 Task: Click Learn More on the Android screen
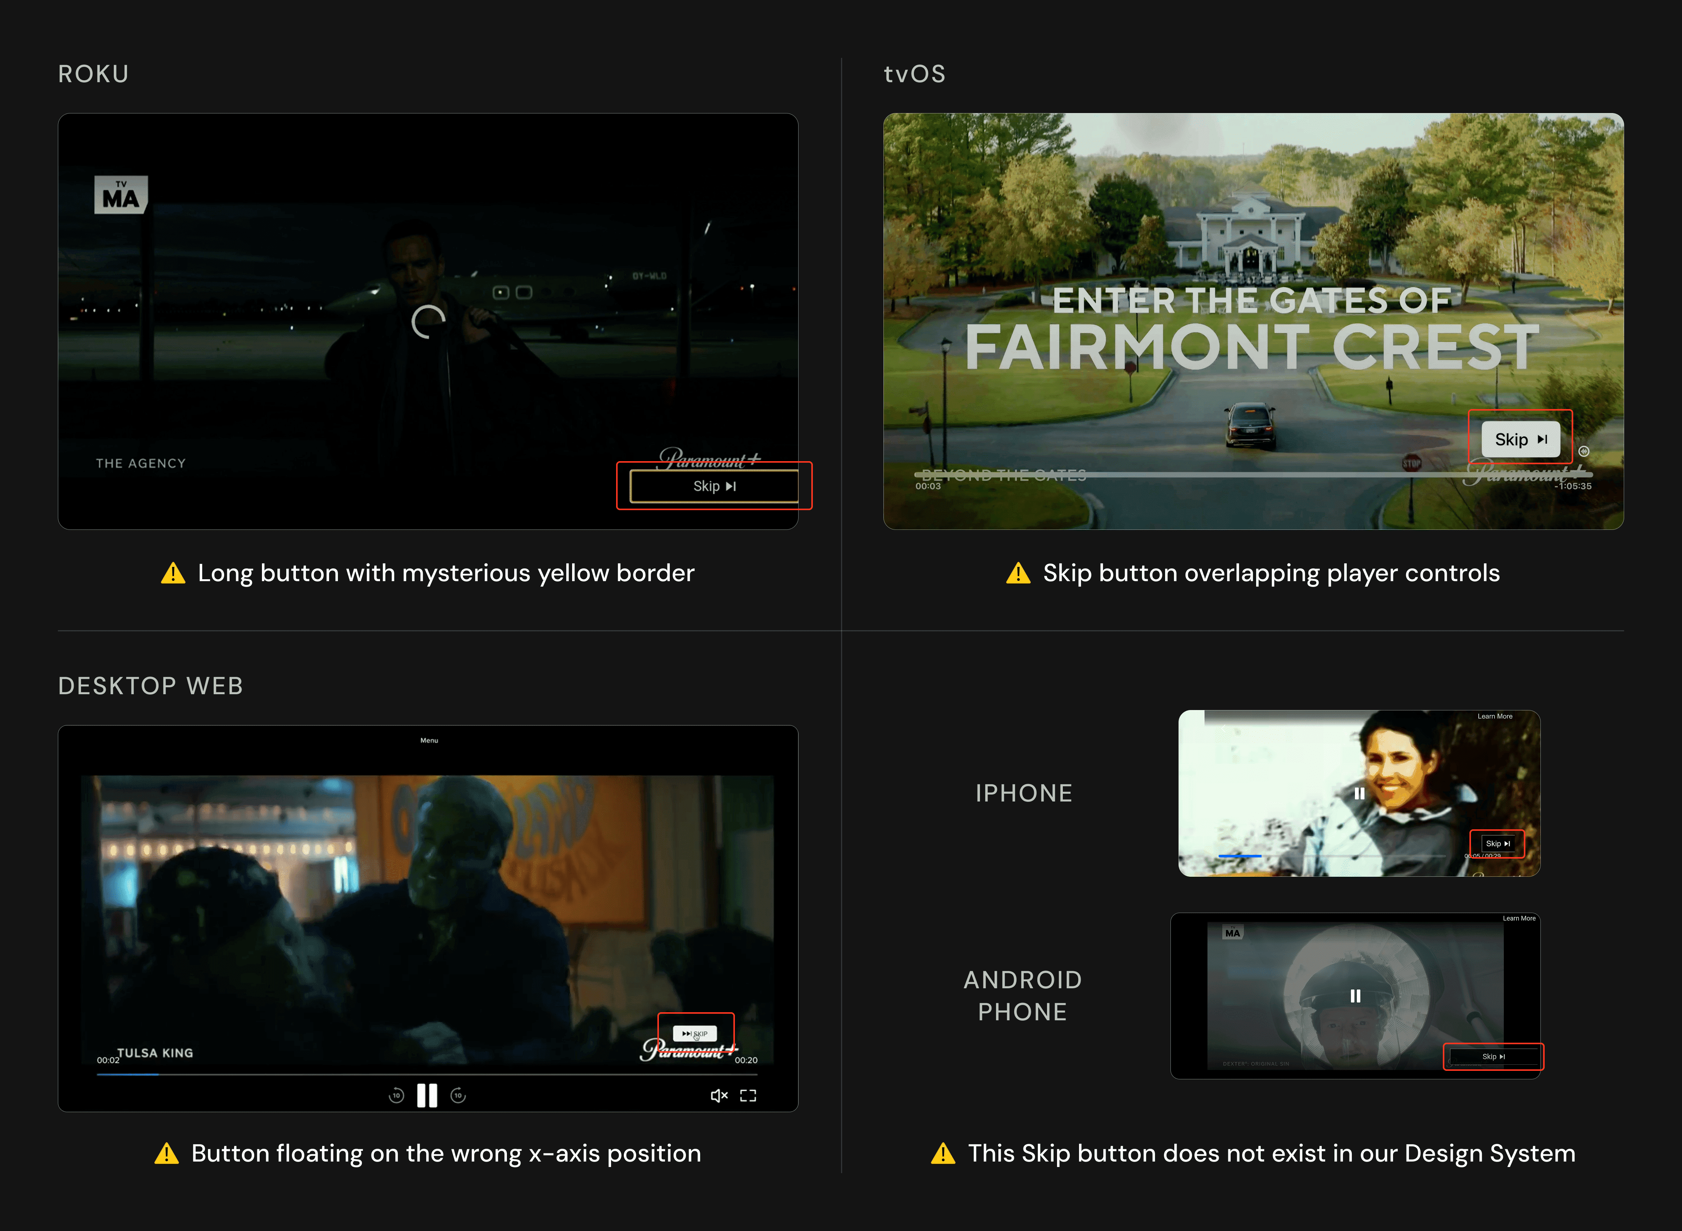point(1519,918)
